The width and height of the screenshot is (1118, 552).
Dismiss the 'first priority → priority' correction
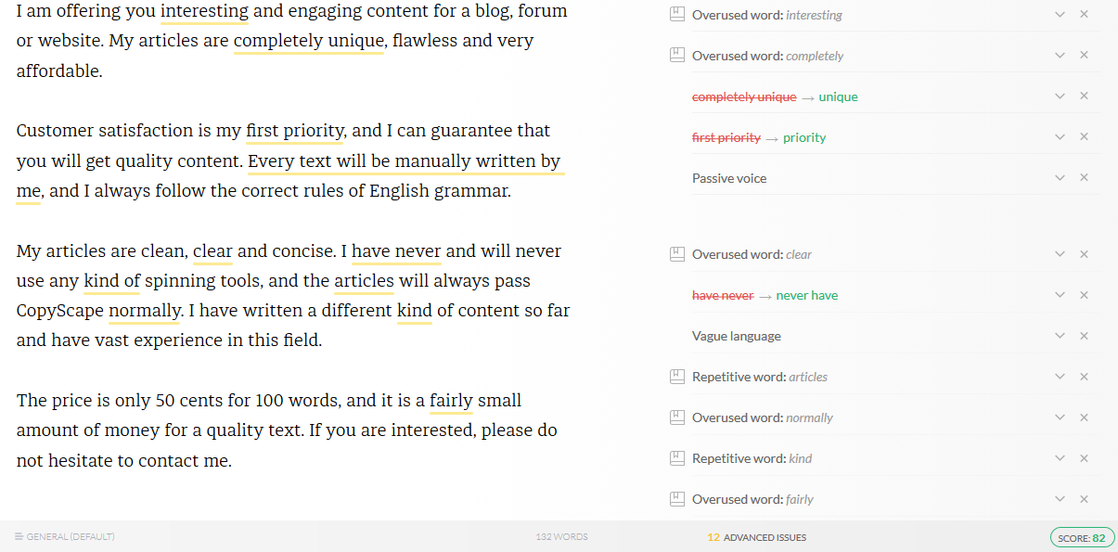[x=1084, y=137]
